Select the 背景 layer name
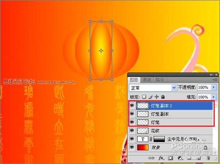 tap(156, 147)
